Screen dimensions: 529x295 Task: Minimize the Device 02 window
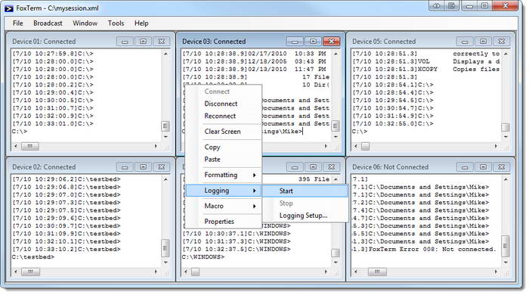point(125,167)
